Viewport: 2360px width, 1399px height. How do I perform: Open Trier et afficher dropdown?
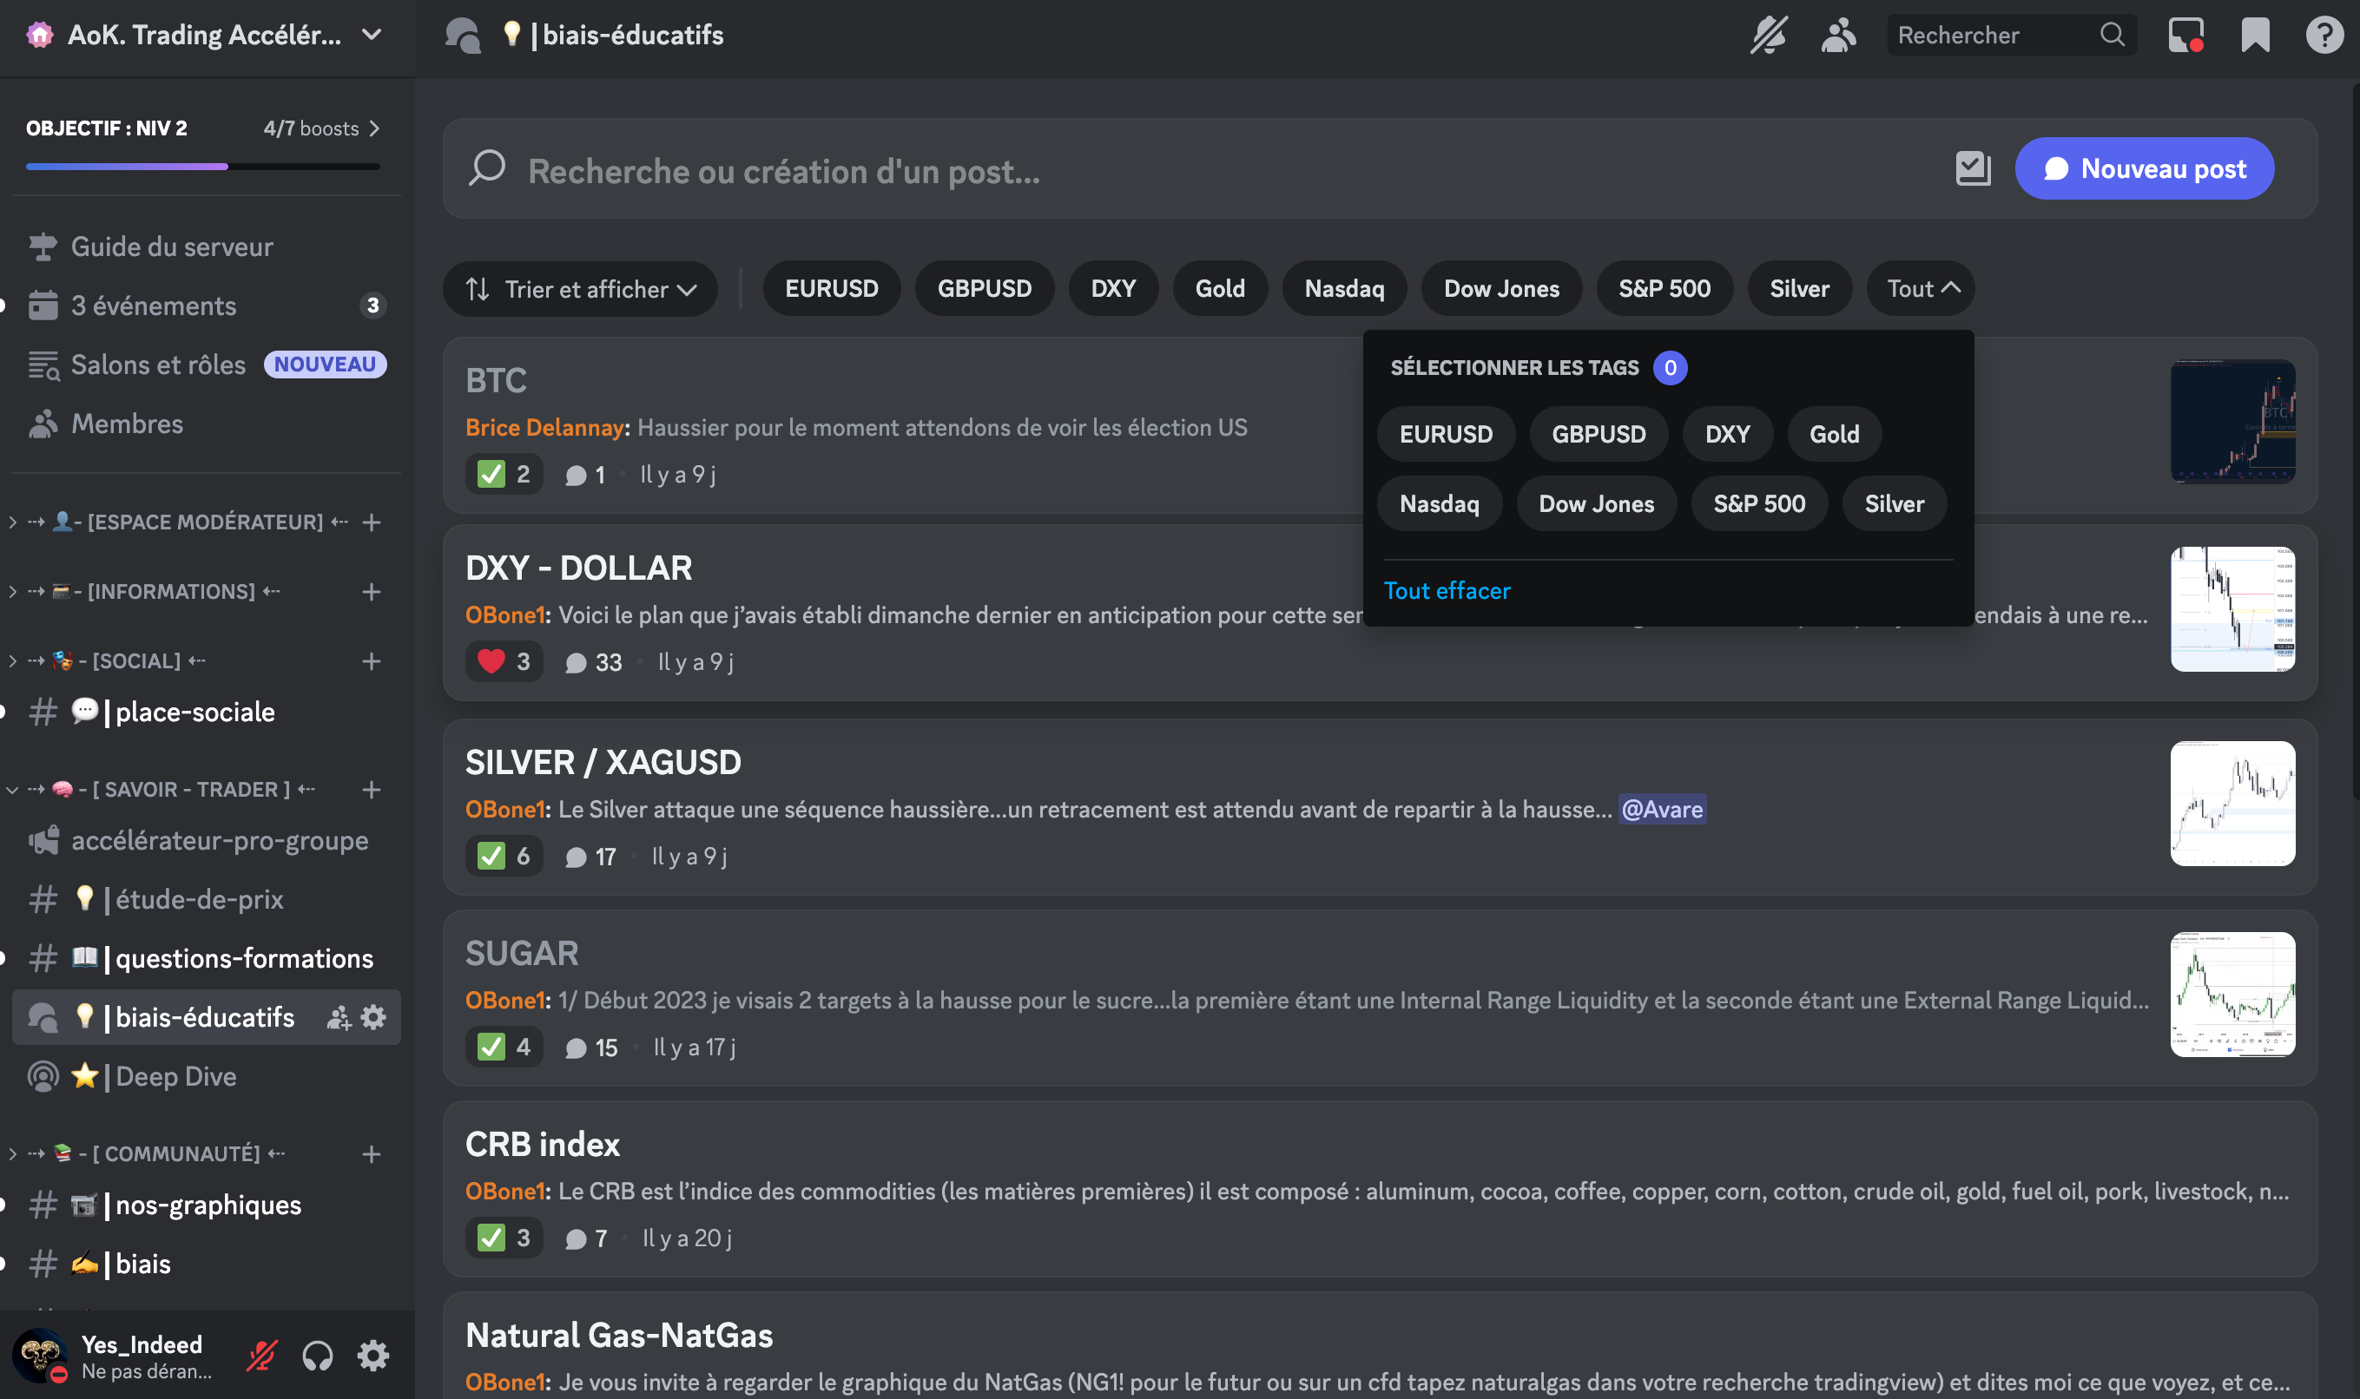(580, 288)
